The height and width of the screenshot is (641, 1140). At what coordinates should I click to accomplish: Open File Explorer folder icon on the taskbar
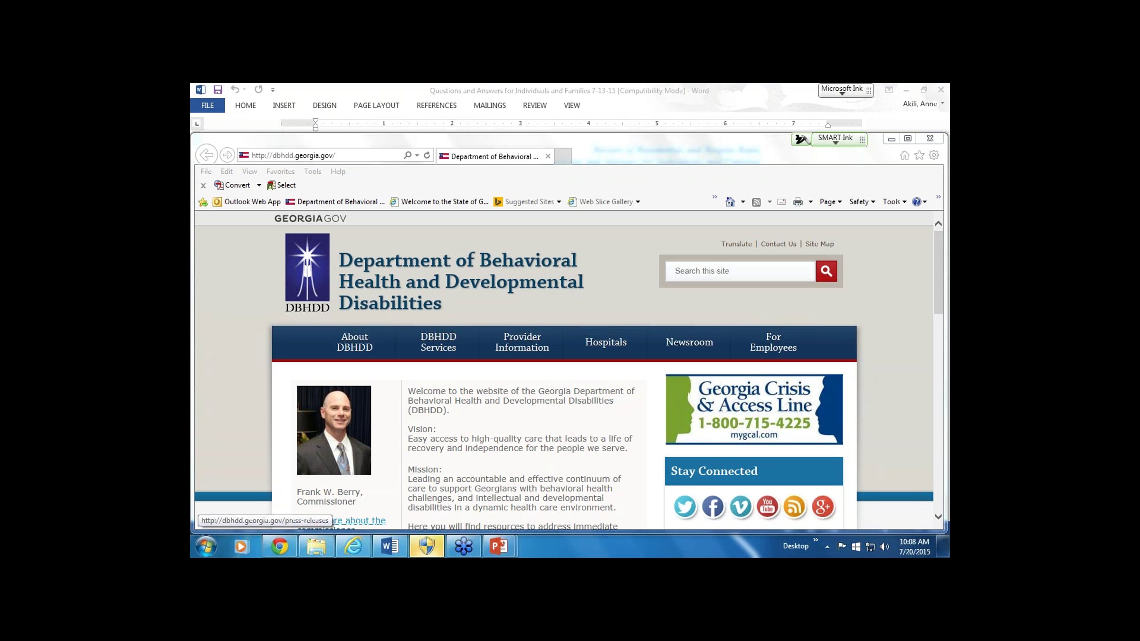(x=316, y=547)
